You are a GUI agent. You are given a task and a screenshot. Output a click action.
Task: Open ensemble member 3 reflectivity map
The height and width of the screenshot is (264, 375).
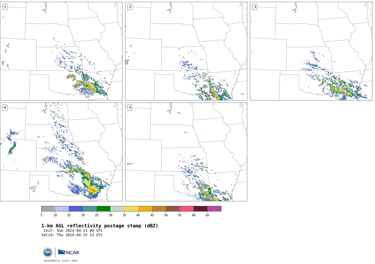(311, 51)
